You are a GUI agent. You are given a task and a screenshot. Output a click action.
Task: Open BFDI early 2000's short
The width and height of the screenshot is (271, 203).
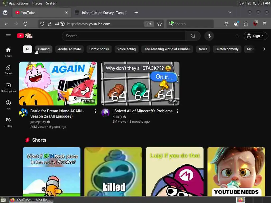(x=52, y=172)
